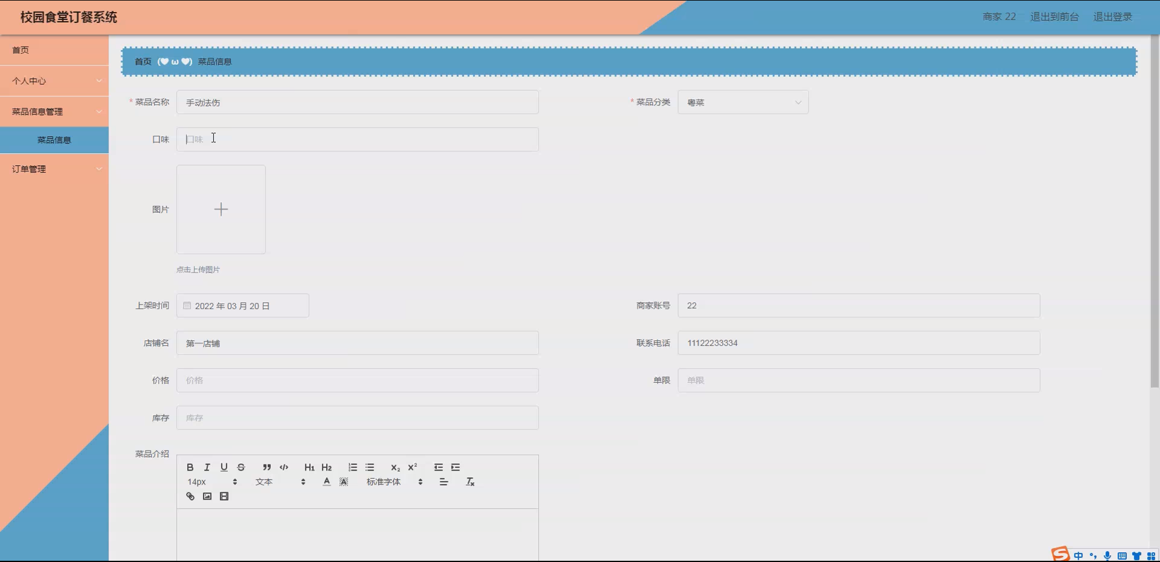Toggle punctuation mode on Sogou bar

click(x=1093, y=556)
